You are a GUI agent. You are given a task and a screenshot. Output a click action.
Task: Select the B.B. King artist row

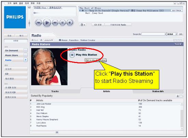pyautogui.click(x=106, y=107)
